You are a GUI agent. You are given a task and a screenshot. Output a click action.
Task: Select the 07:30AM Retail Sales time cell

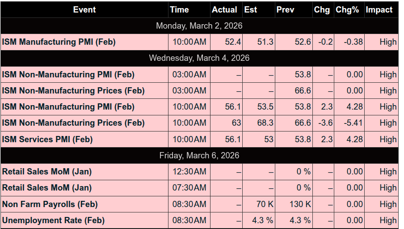point(189,188)
